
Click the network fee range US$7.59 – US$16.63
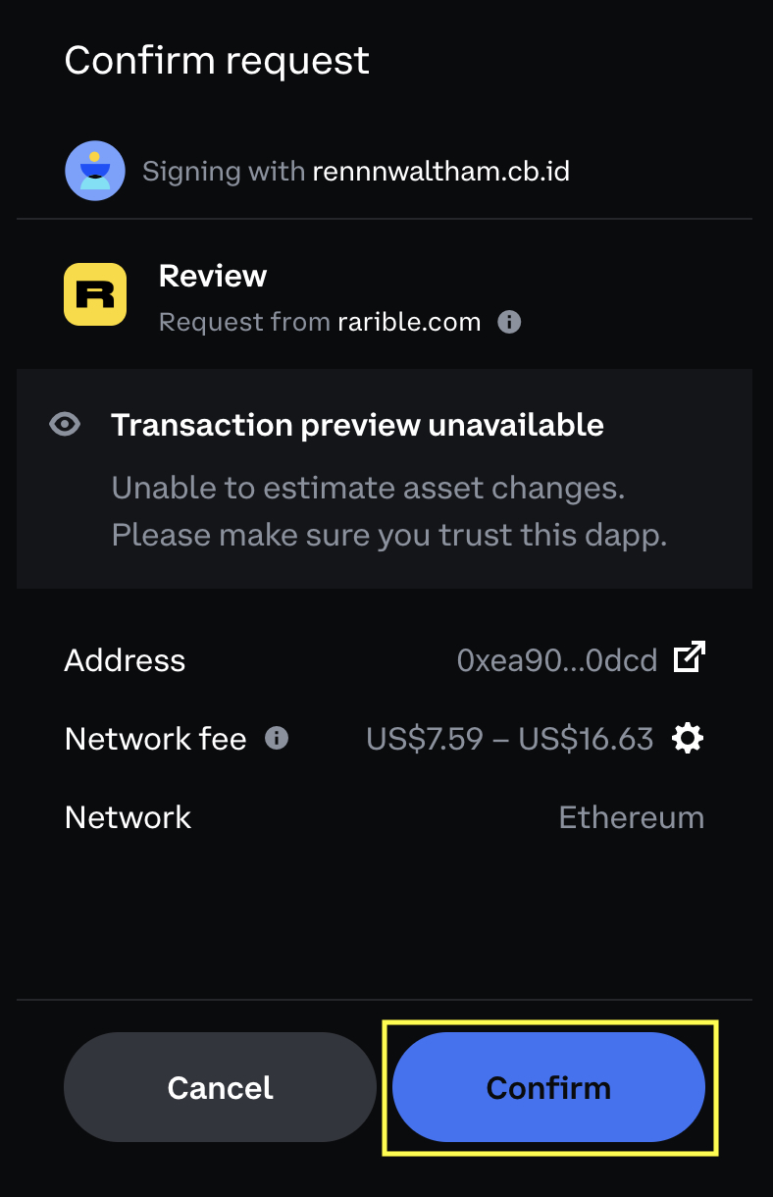coord(510,738)
